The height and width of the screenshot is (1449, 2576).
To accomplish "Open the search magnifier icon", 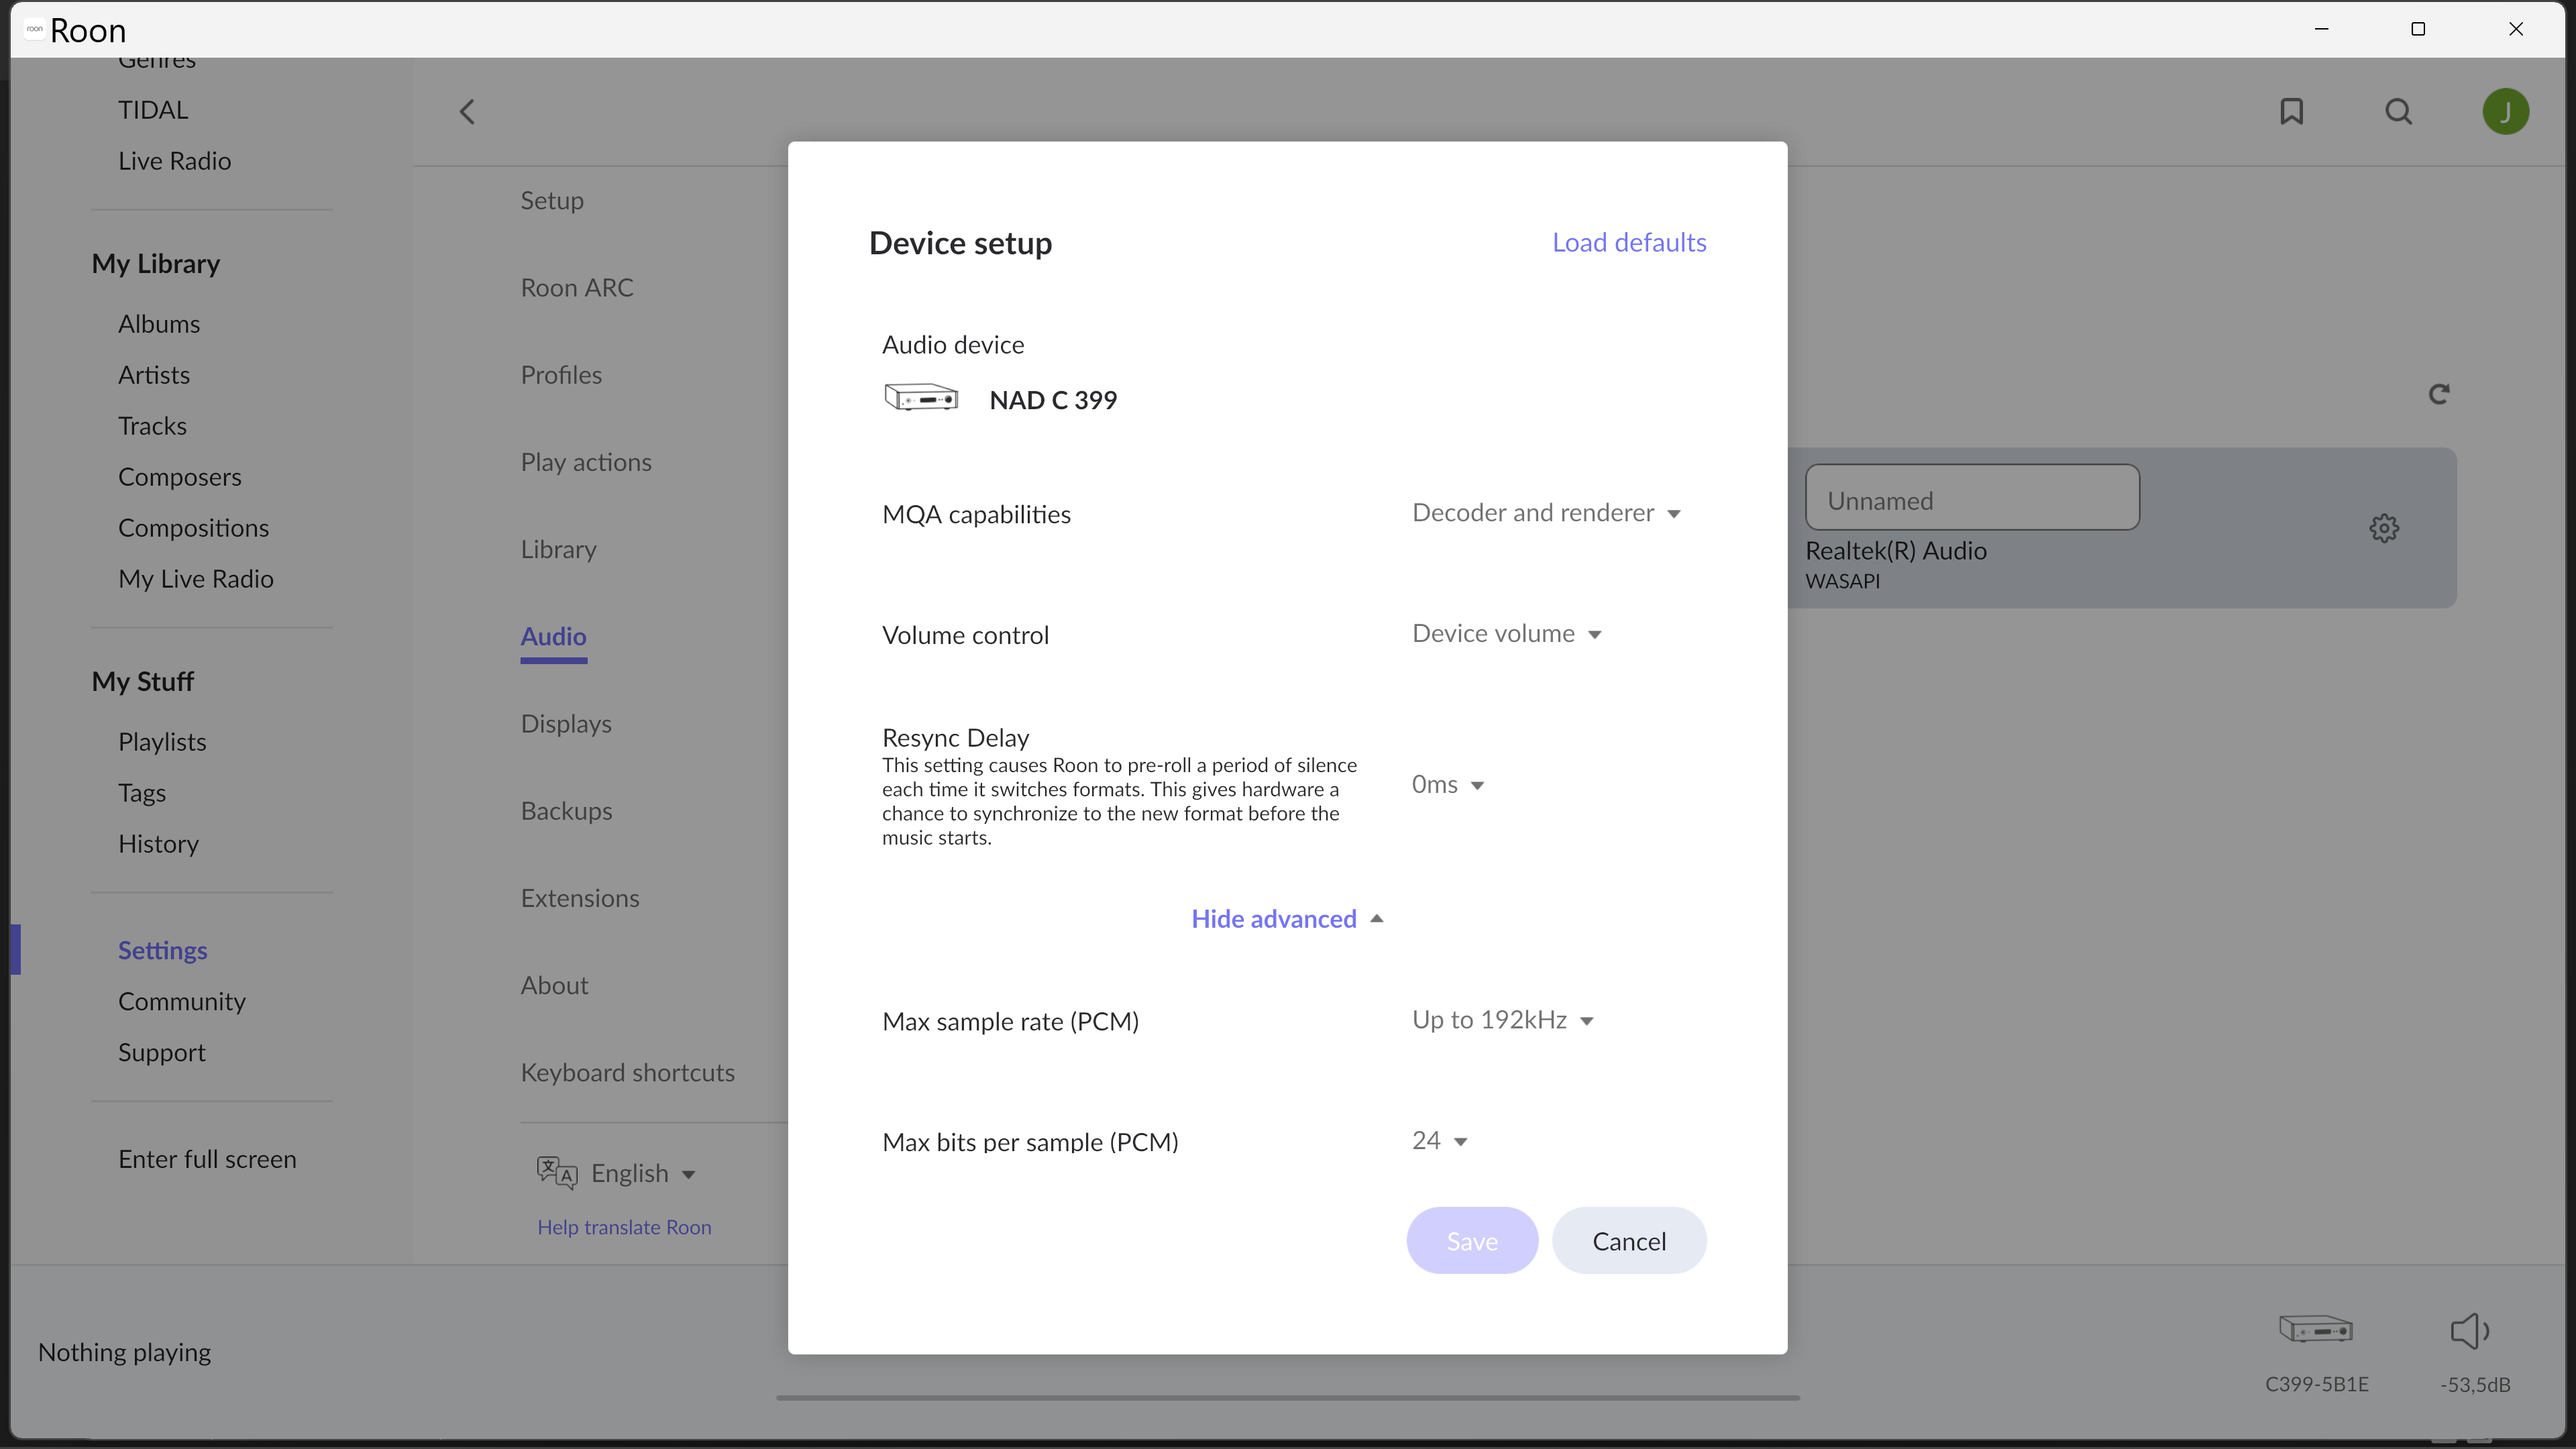I will tap(2398, 111).
